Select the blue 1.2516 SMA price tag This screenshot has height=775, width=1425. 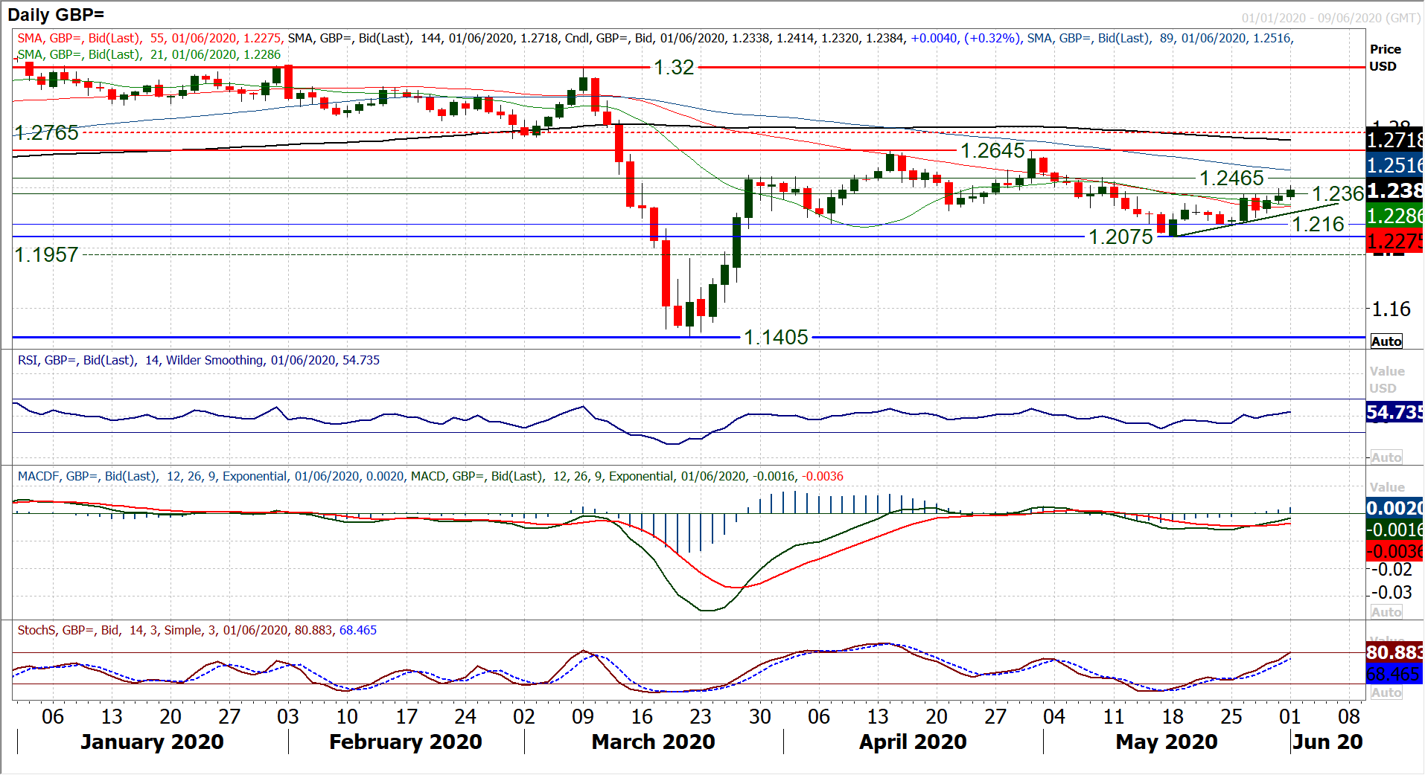[x=1394, y=165]
